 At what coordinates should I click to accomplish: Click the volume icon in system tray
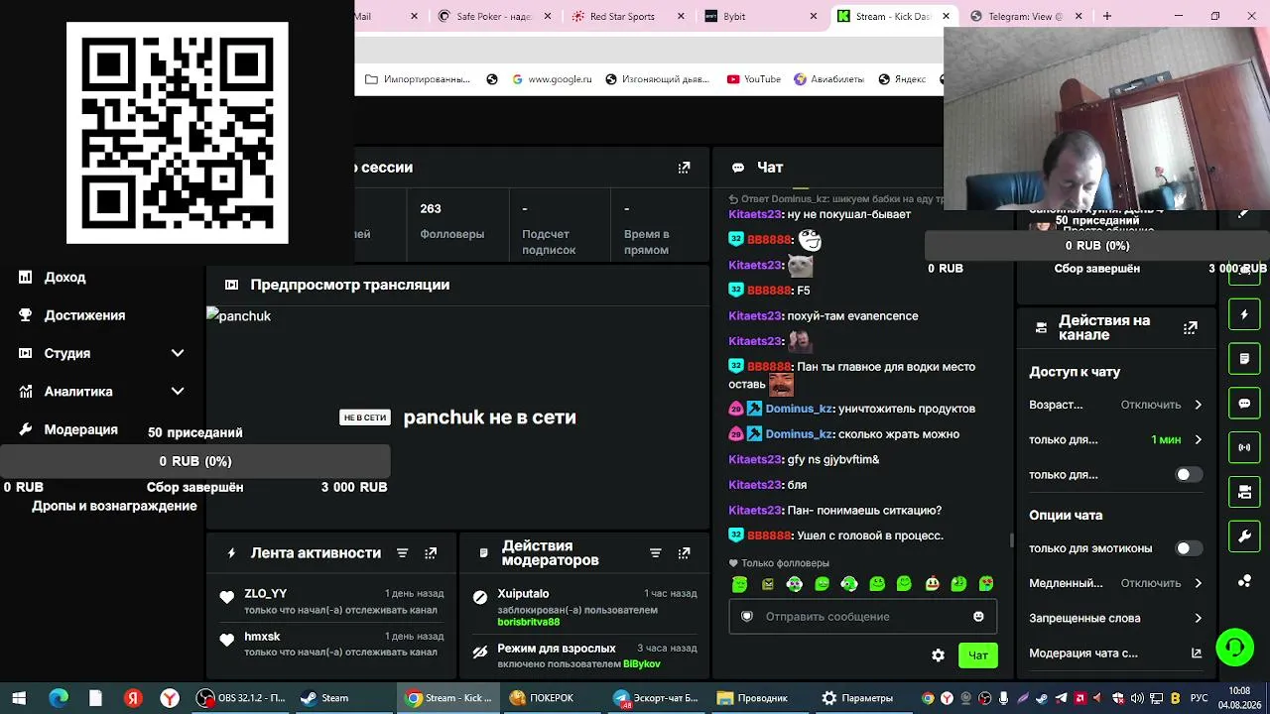click(1137, 698)
